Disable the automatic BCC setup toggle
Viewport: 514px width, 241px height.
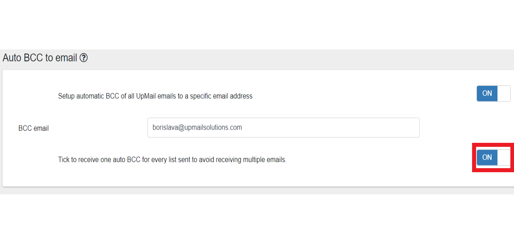click(x=493, y=93)
